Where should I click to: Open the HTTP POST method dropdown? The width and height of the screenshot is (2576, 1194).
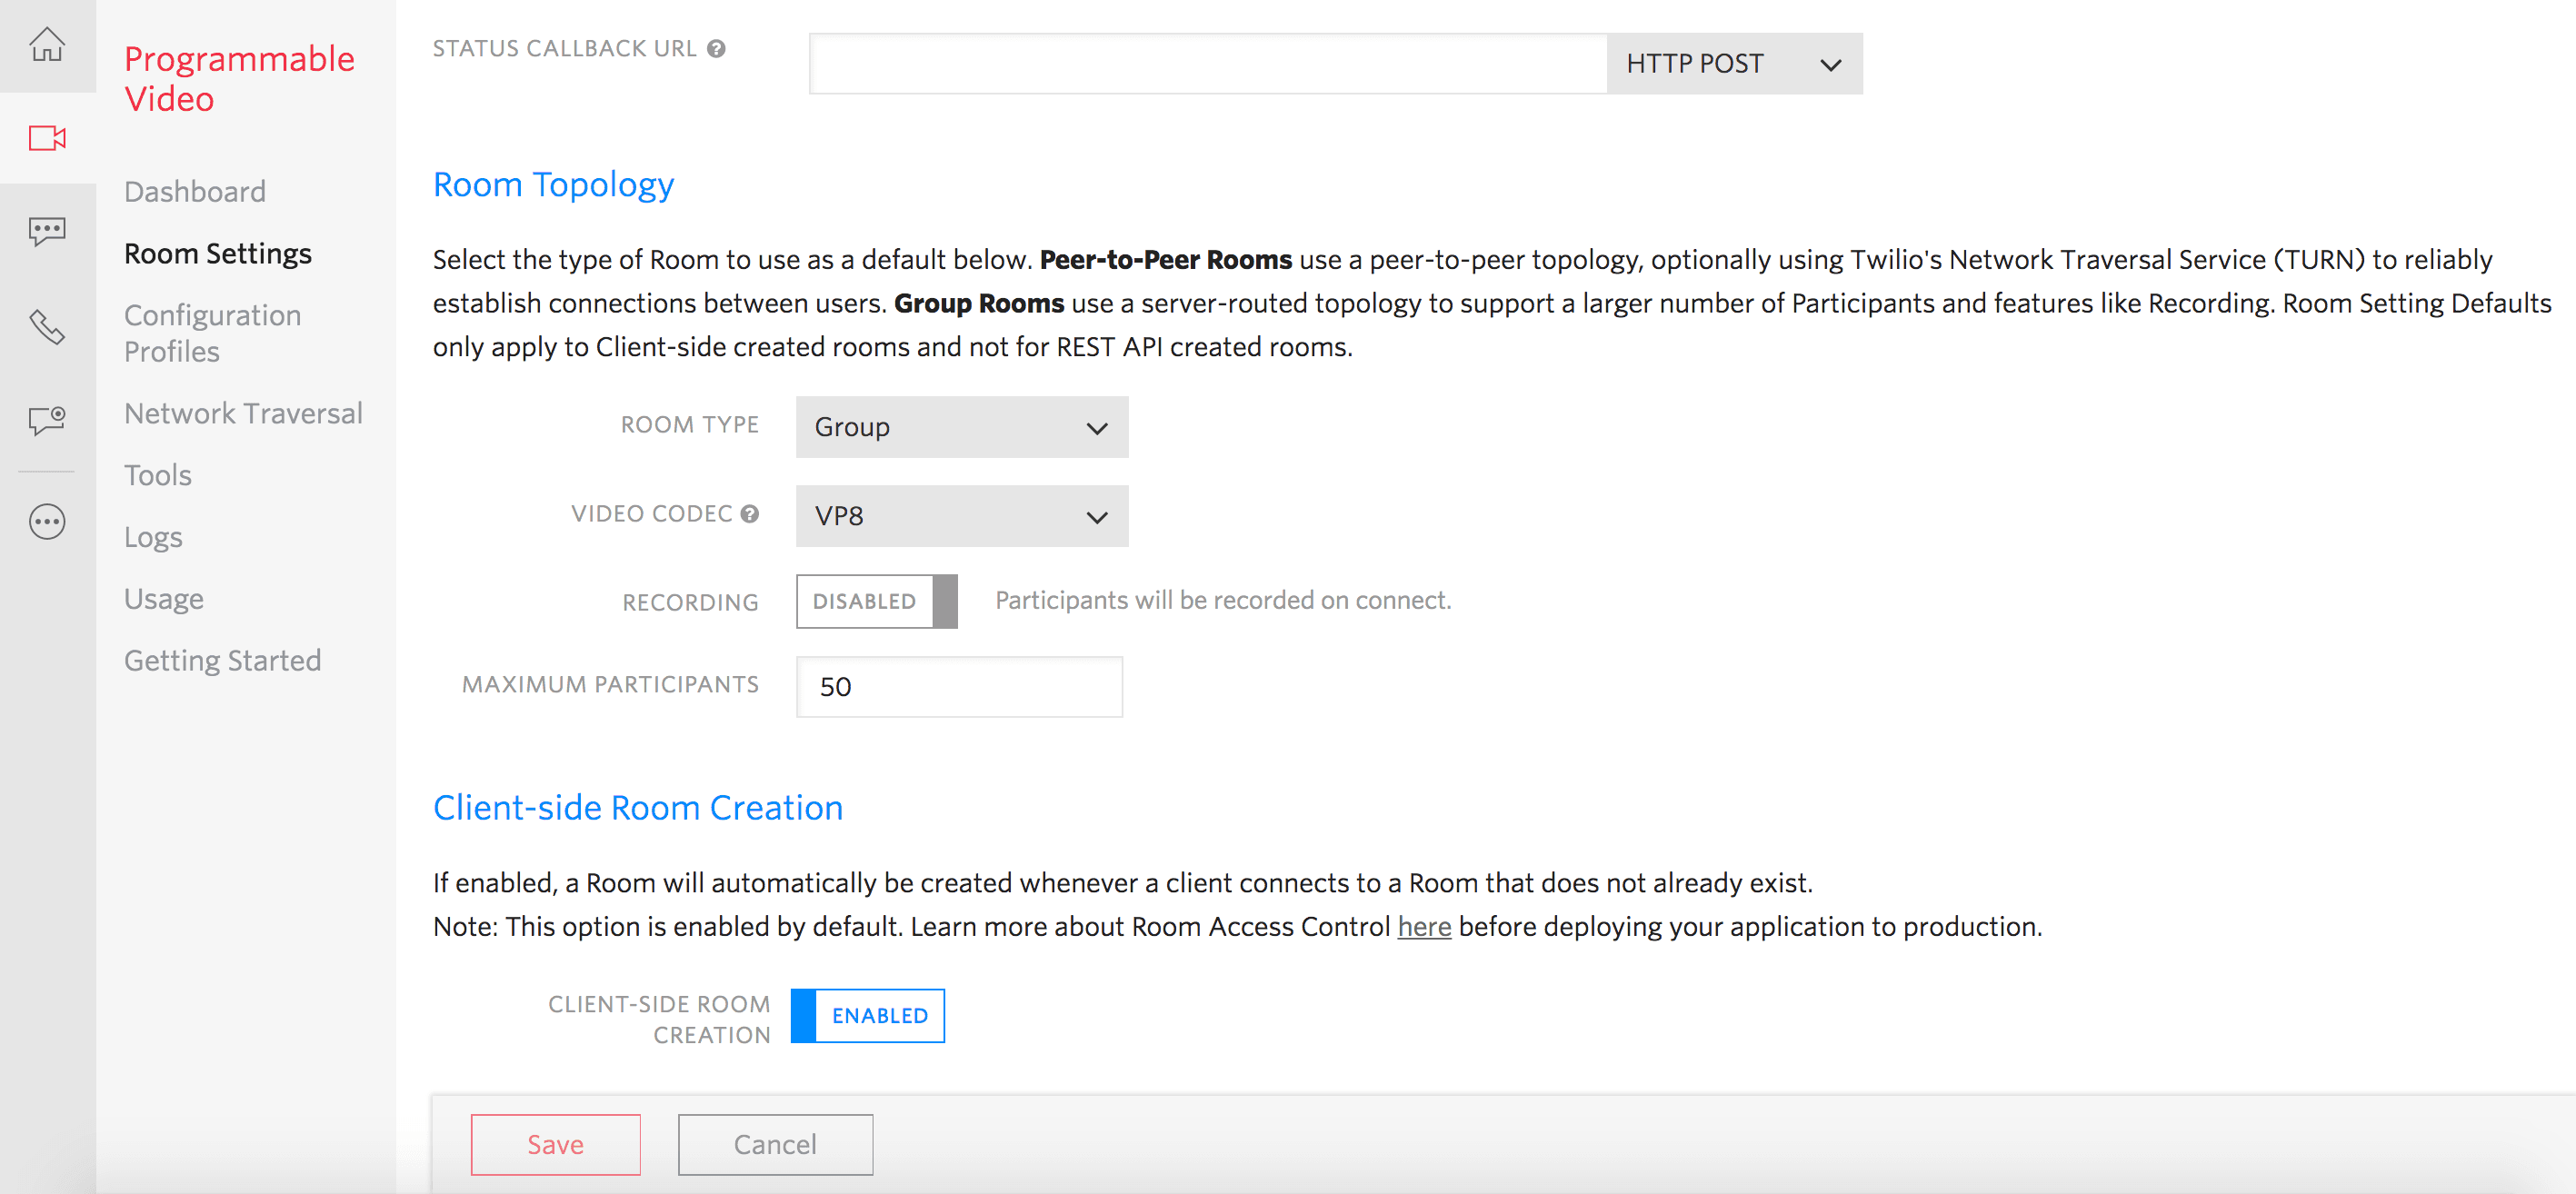pyautogui.click(x=1733, y=64)
